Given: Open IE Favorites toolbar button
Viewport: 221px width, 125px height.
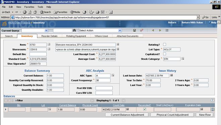Looking at the screenshot, I should coord(60,12).
